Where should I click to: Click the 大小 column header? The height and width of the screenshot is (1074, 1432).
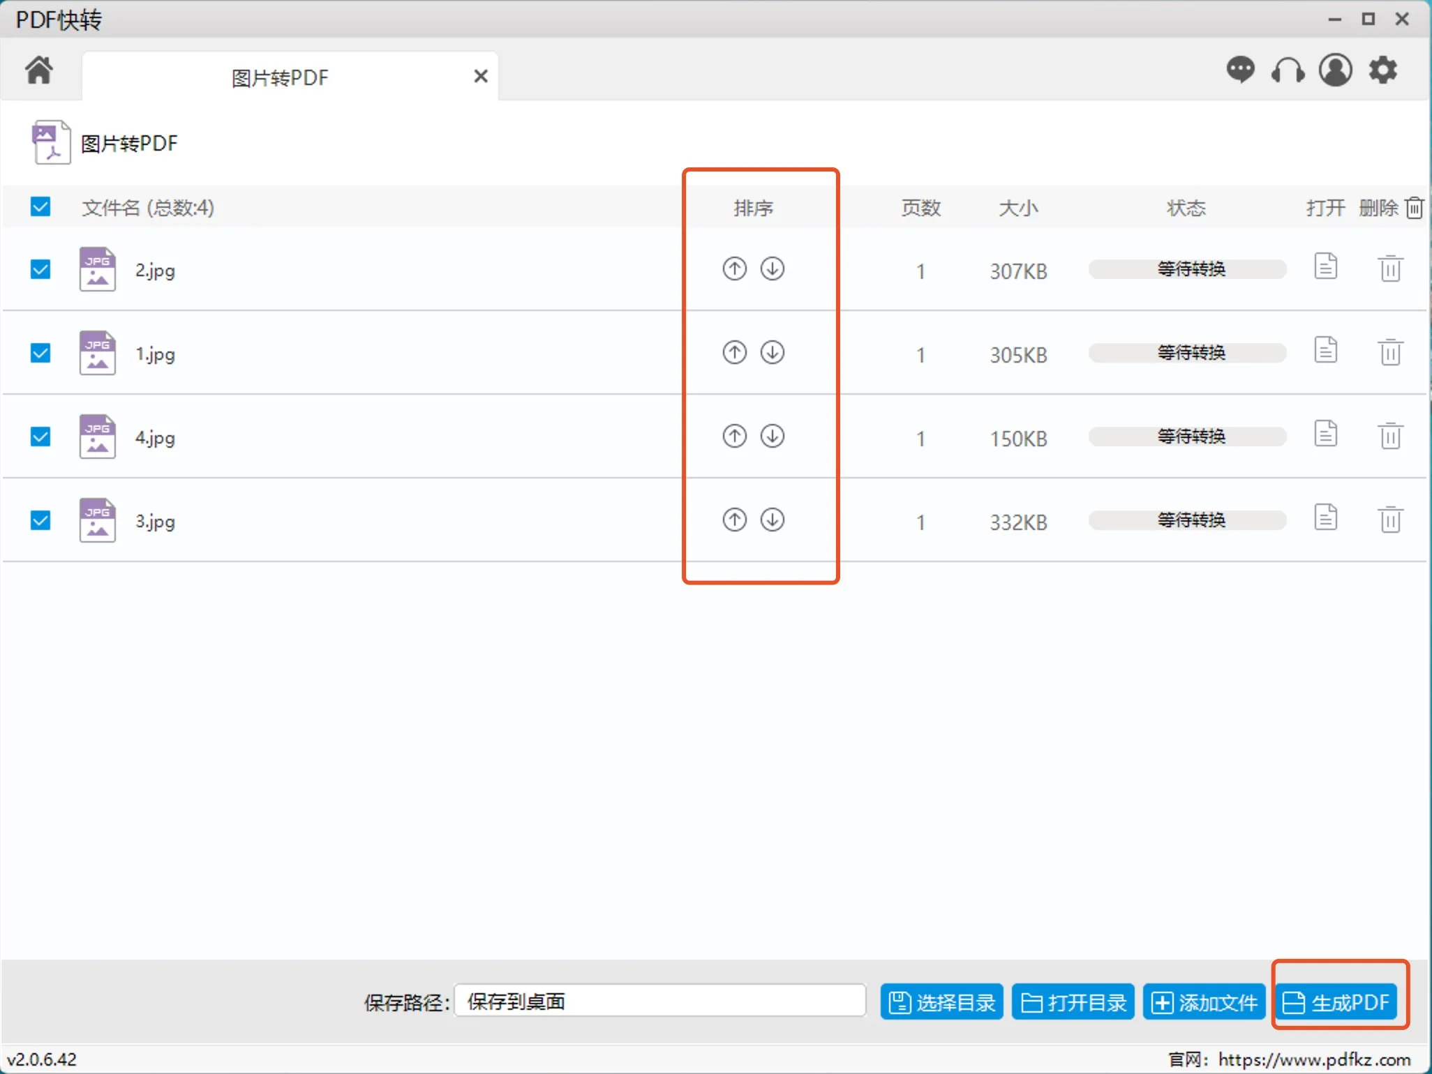coord(1018,208)
